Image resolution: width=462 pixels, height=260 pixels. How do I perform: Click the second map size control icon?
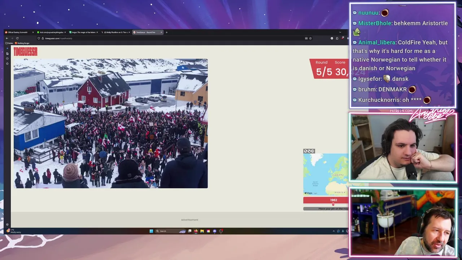tap(309, 151)
